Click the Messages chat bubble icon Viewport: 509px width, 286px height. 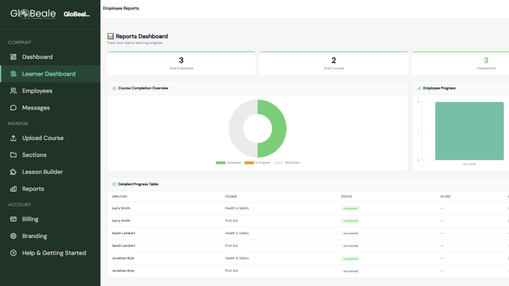[13, 108]
